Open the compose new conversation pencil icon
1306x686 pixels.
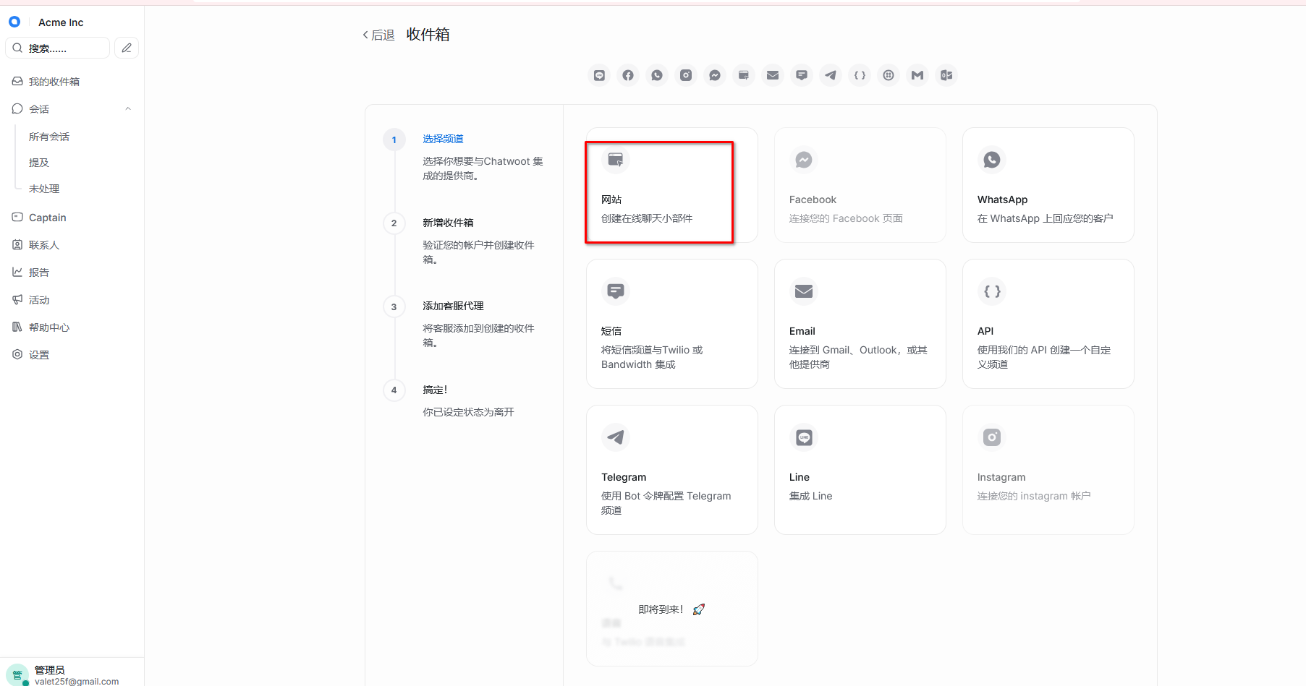point(127,48)
